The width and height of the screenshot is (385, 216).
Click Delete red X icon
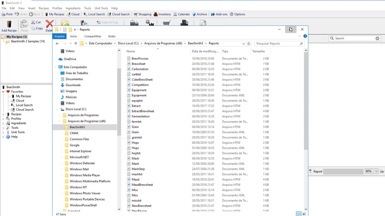[x=49, y=24]
